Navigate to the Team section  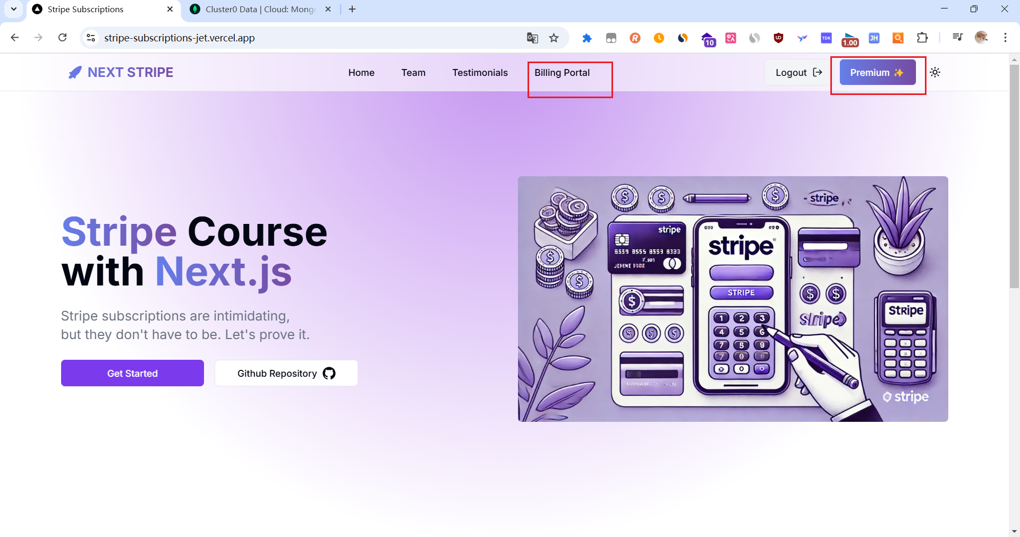tap(413, 73)
